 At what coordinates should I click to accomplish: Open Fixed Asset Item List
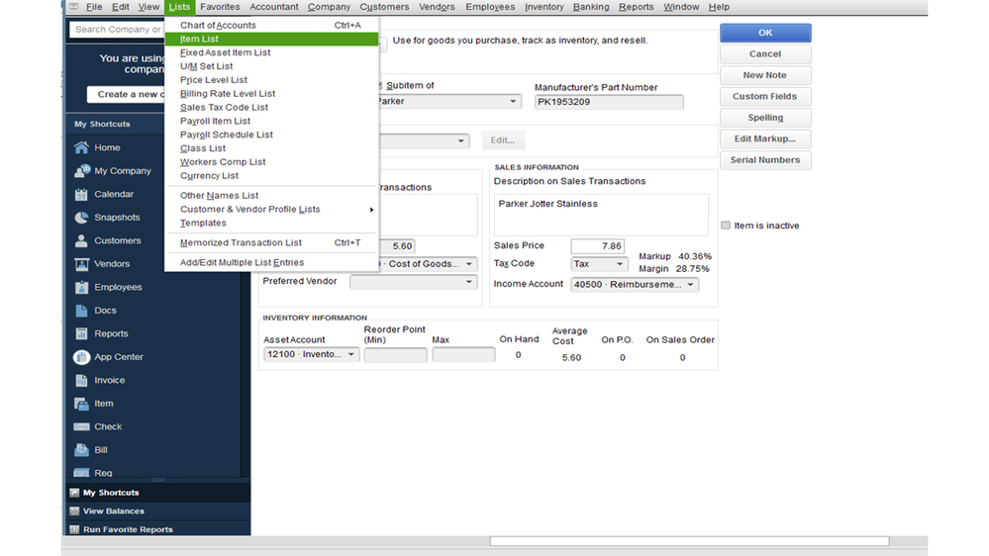click(x=272, y=53)
